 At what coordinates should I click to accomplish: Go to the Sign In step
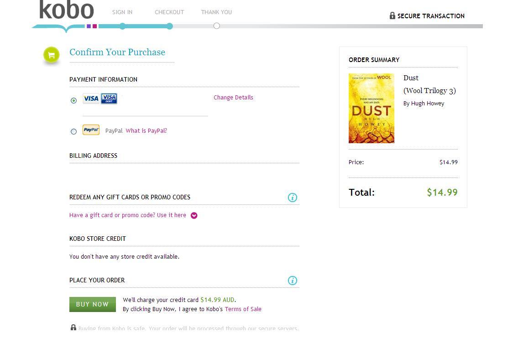(x=122, y=12)
